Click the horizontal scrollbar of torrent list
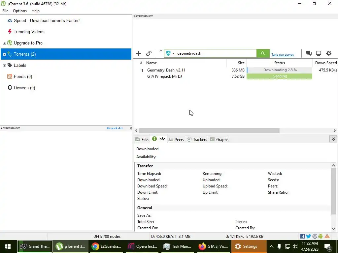 209,130
